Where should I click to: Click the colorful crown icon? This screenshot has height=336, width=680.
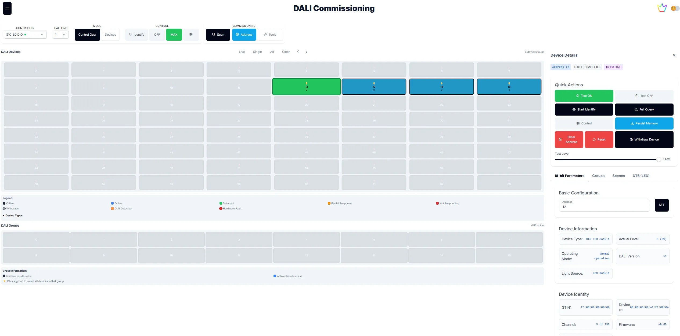(662, 8)
